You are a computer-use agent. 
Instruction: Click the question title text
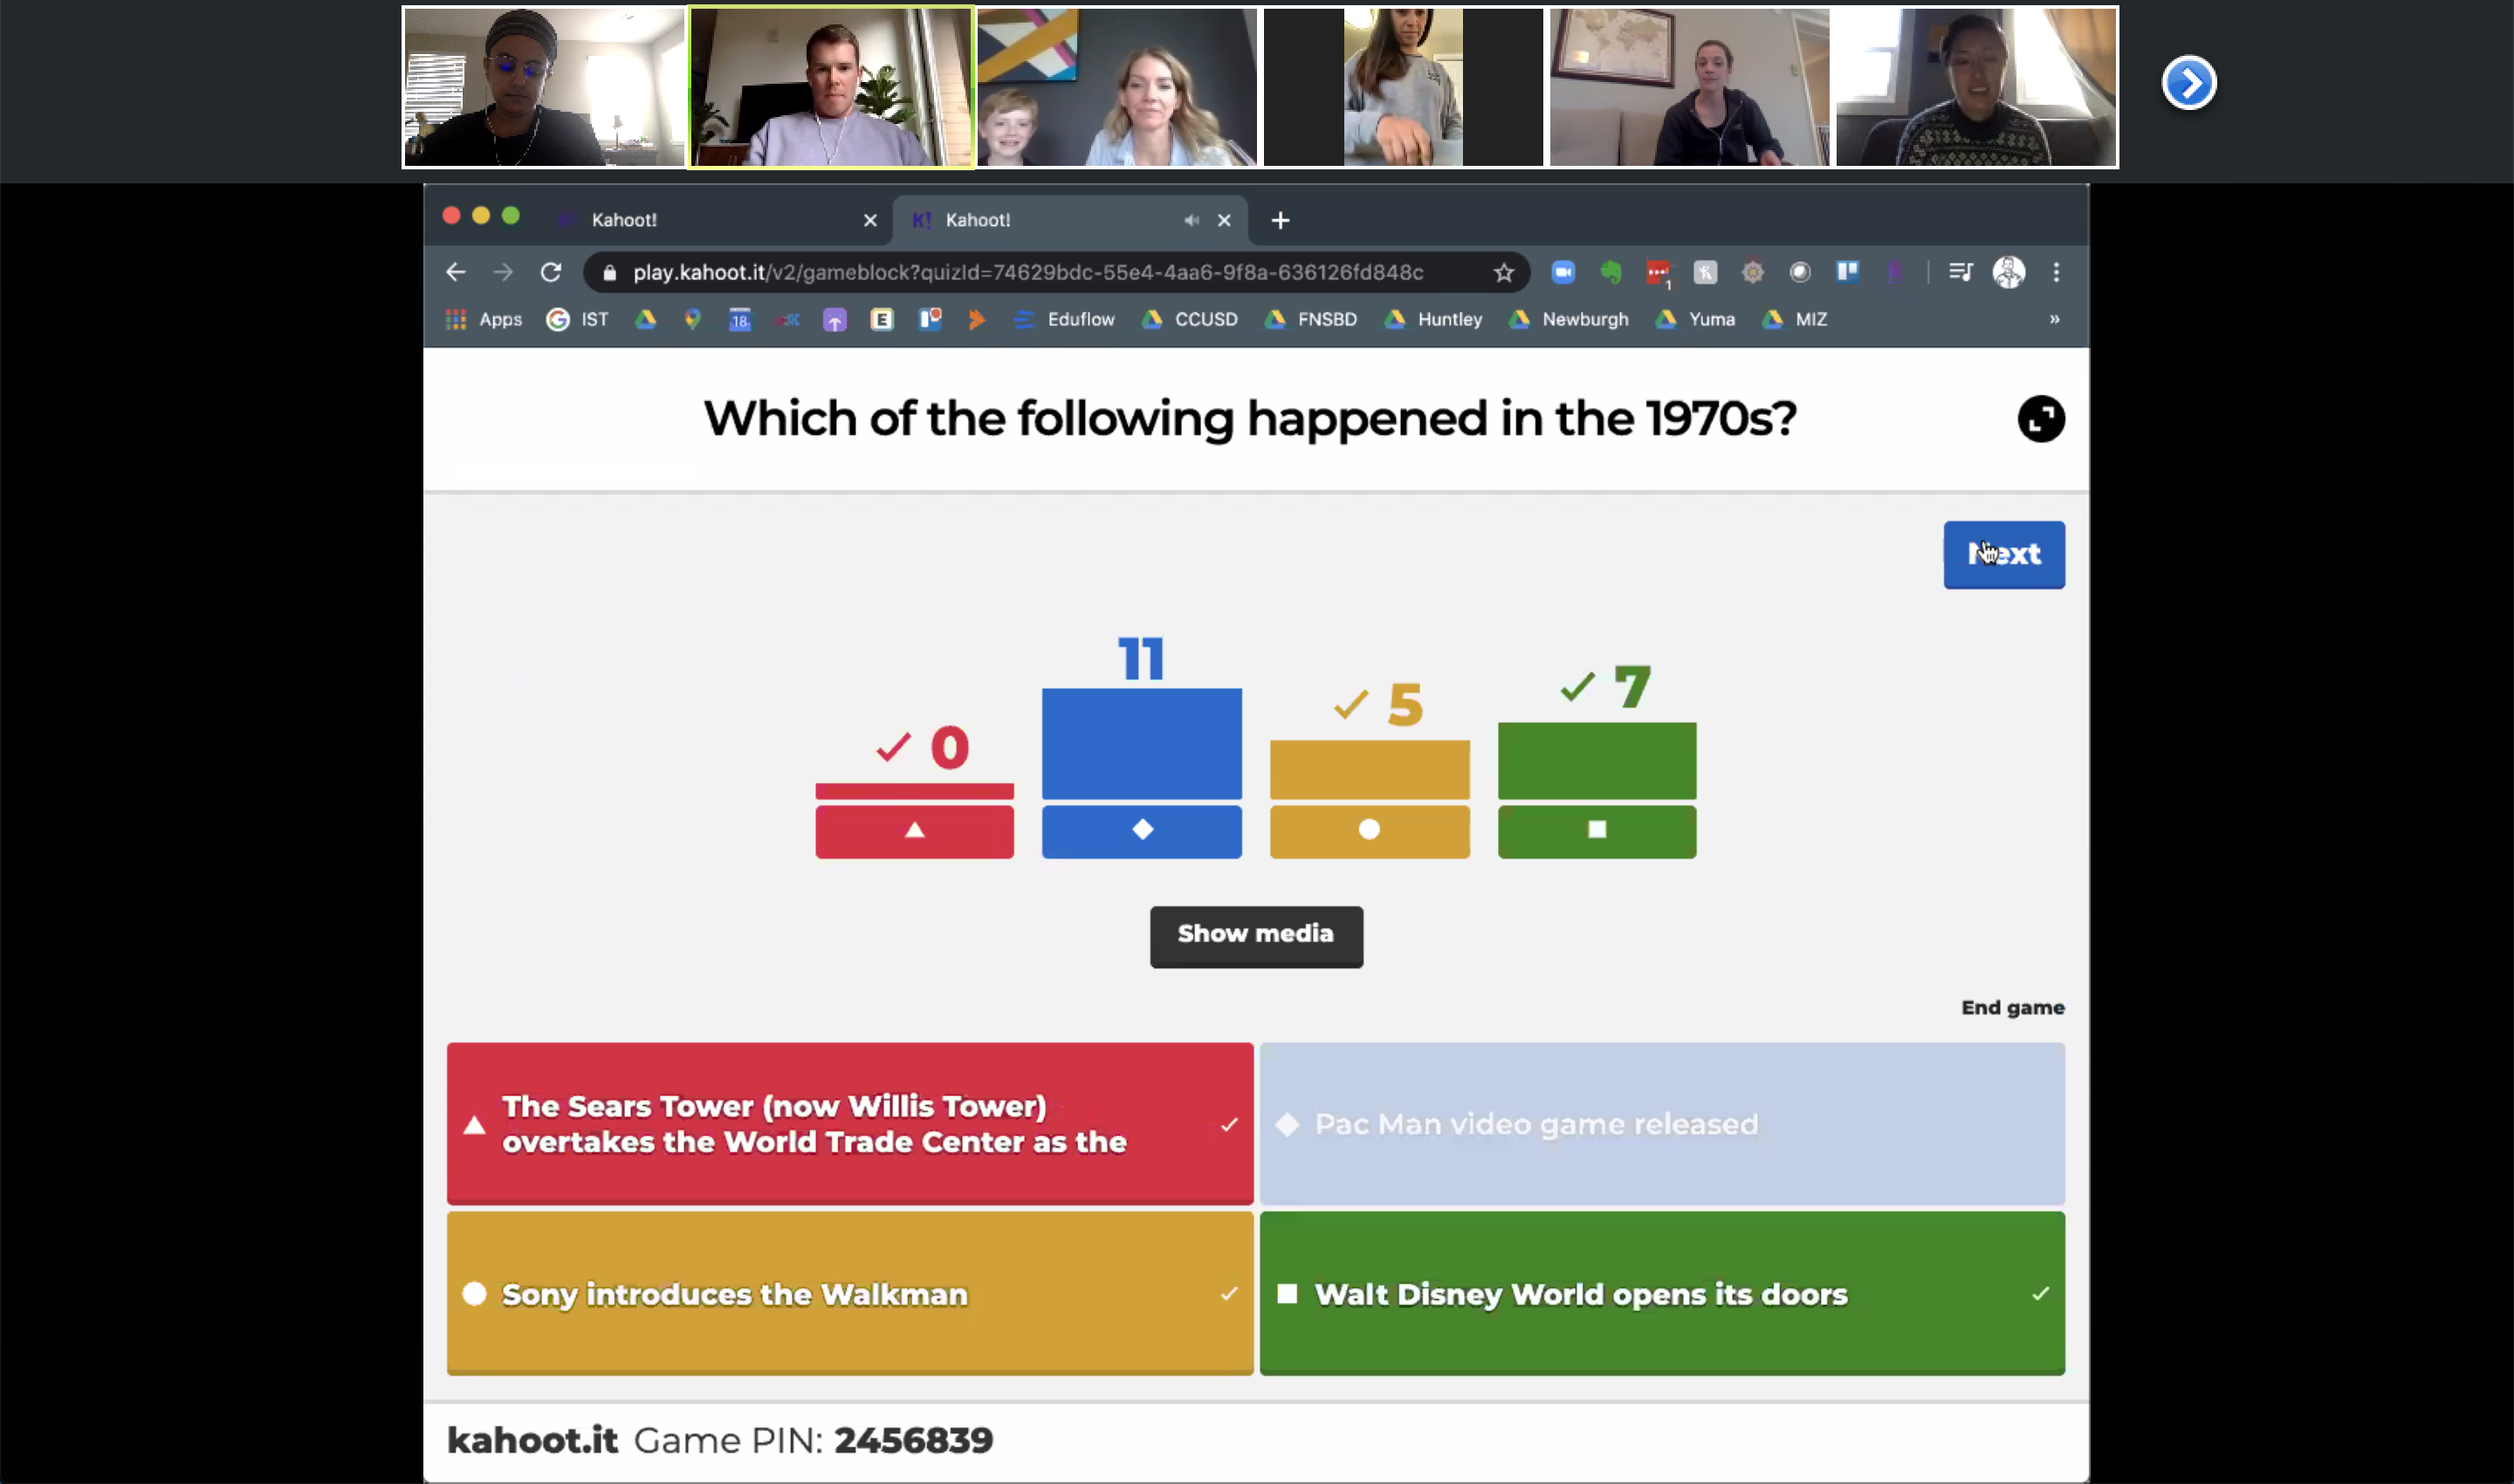click(1250, 419)
